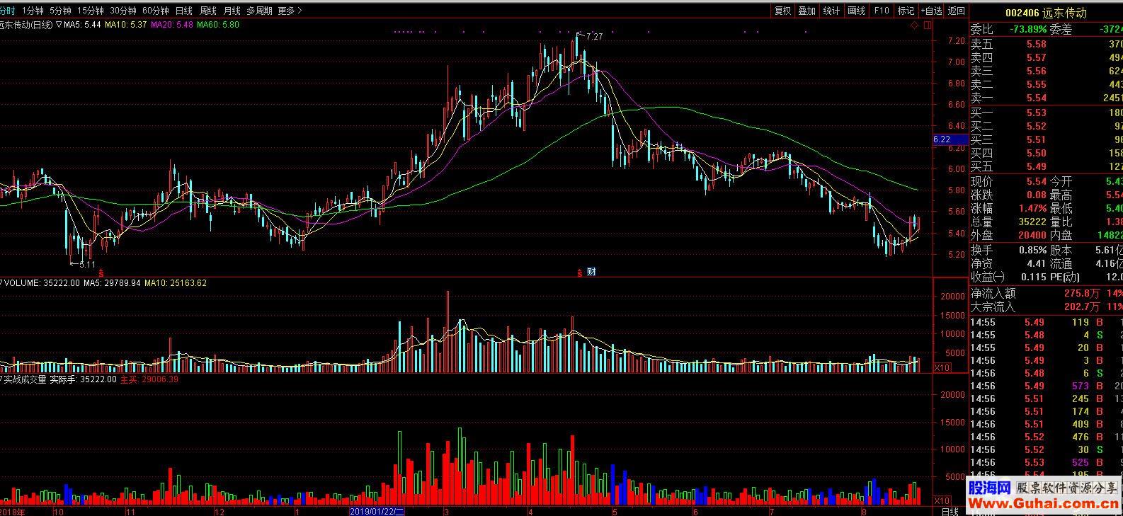
Task: Select the 30分钟 period tab
Action: click(x=123, y=11)
